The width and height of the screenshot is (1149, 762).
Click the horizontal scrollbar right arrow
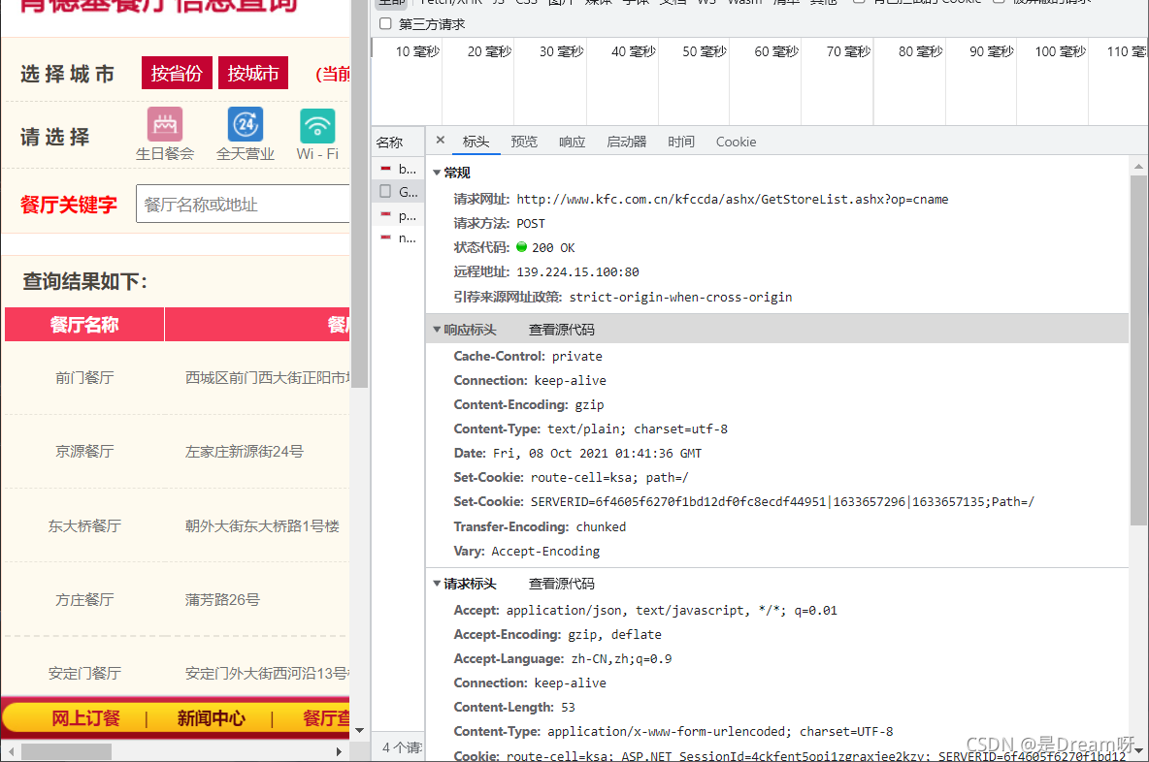[339, 751]
